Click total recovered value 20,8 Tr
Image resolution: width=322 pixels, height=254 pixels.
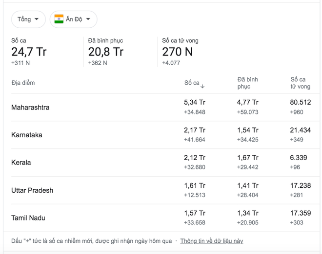point(106,52)
